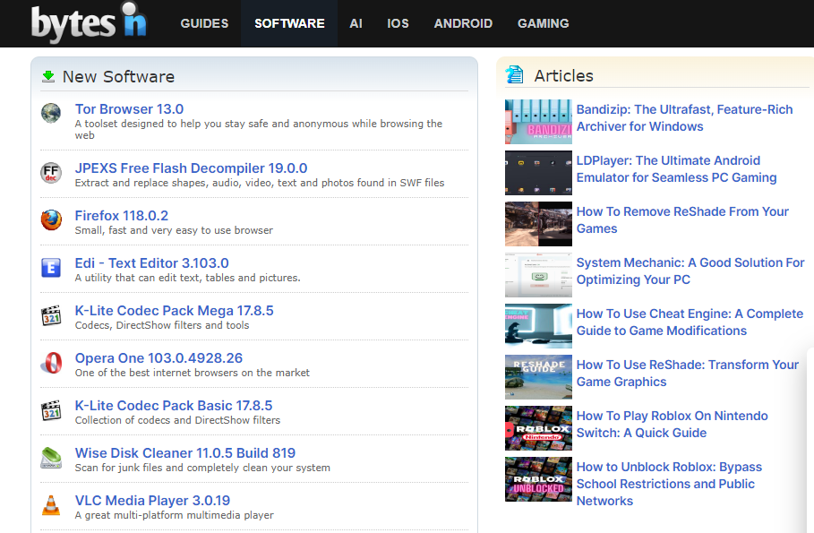Click 'A great multi-platform multimedia player' text
Screen dimensions: 814x533
[x=174, y=515]
